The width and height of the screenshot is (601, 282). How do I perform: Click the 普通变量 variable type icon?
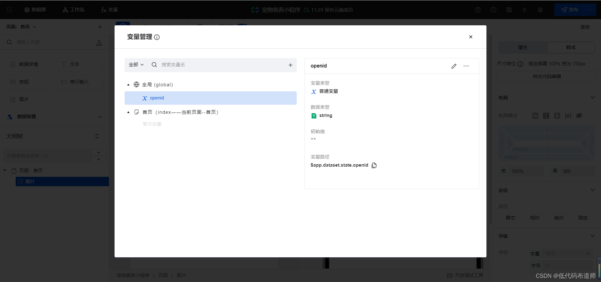314,92
